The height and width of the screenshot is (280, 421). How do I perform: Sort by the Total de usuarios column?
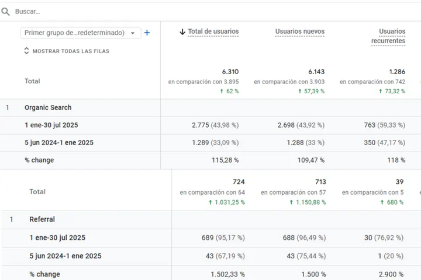pyautogui.click(x=213, y=32)
